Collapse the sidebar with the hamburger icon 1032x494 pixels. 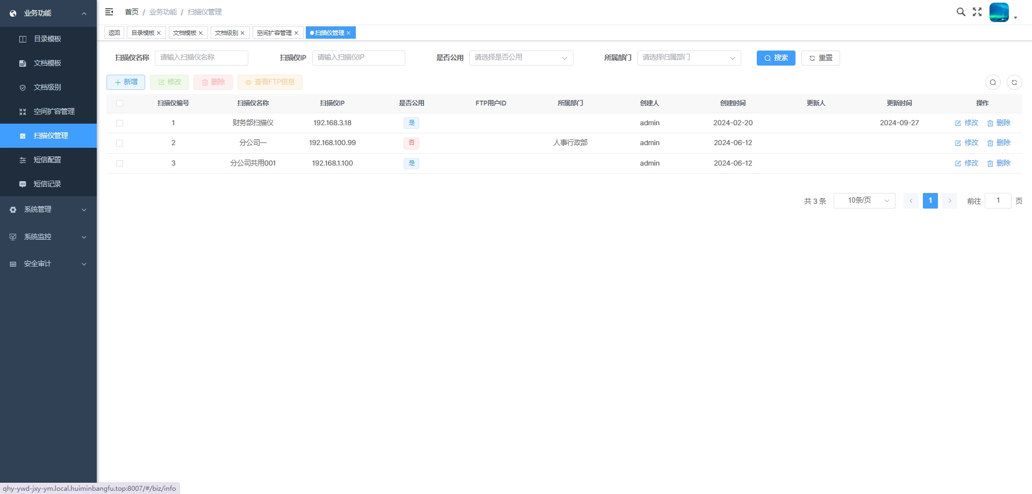pyautogui.click(x=109, y=12)
